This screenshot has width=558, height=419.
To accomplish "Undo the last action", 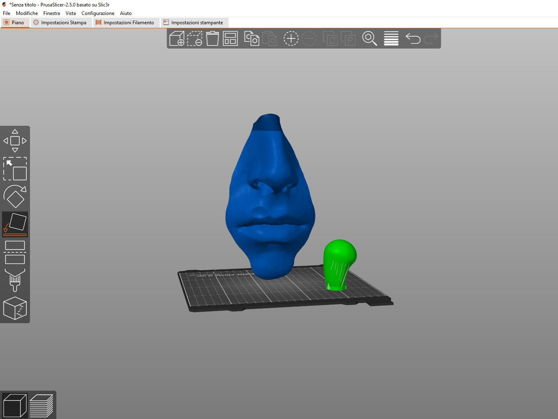I will point(413,38).
